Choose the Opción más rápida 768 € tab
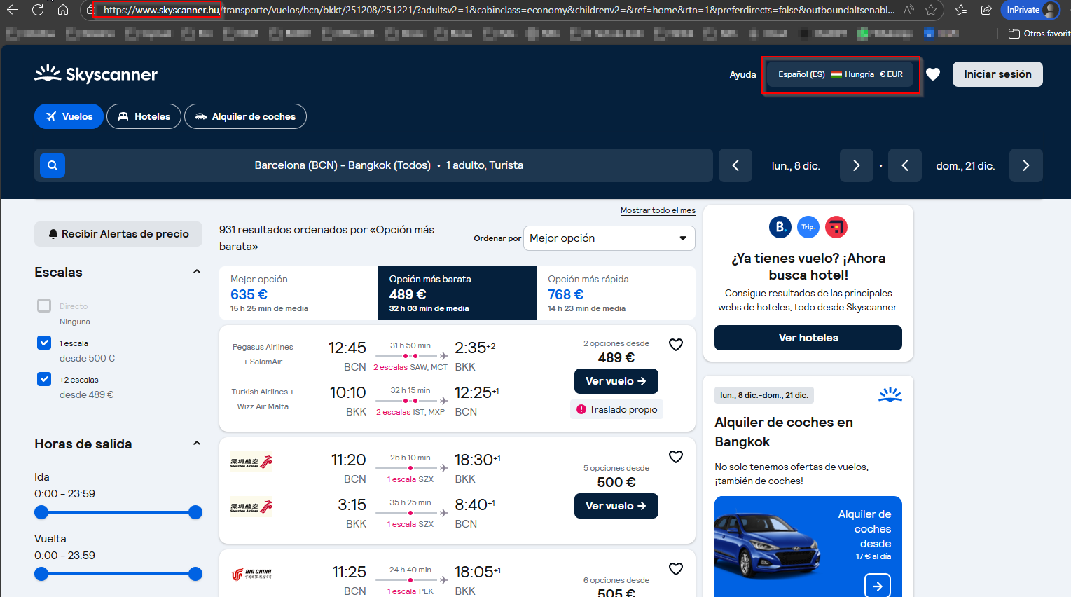The image size is (1071, 597). tap(616, 293)
